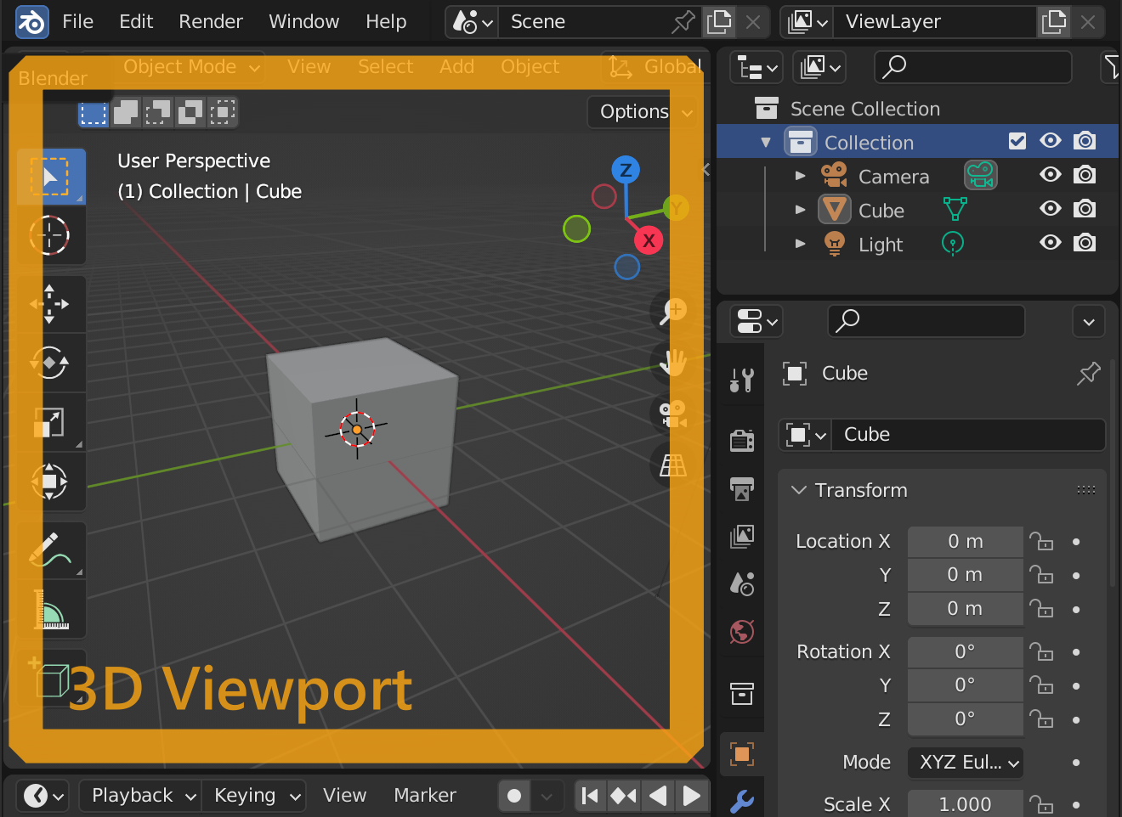
Task: Click the new scene icon
Action: (x=719, y=22)
